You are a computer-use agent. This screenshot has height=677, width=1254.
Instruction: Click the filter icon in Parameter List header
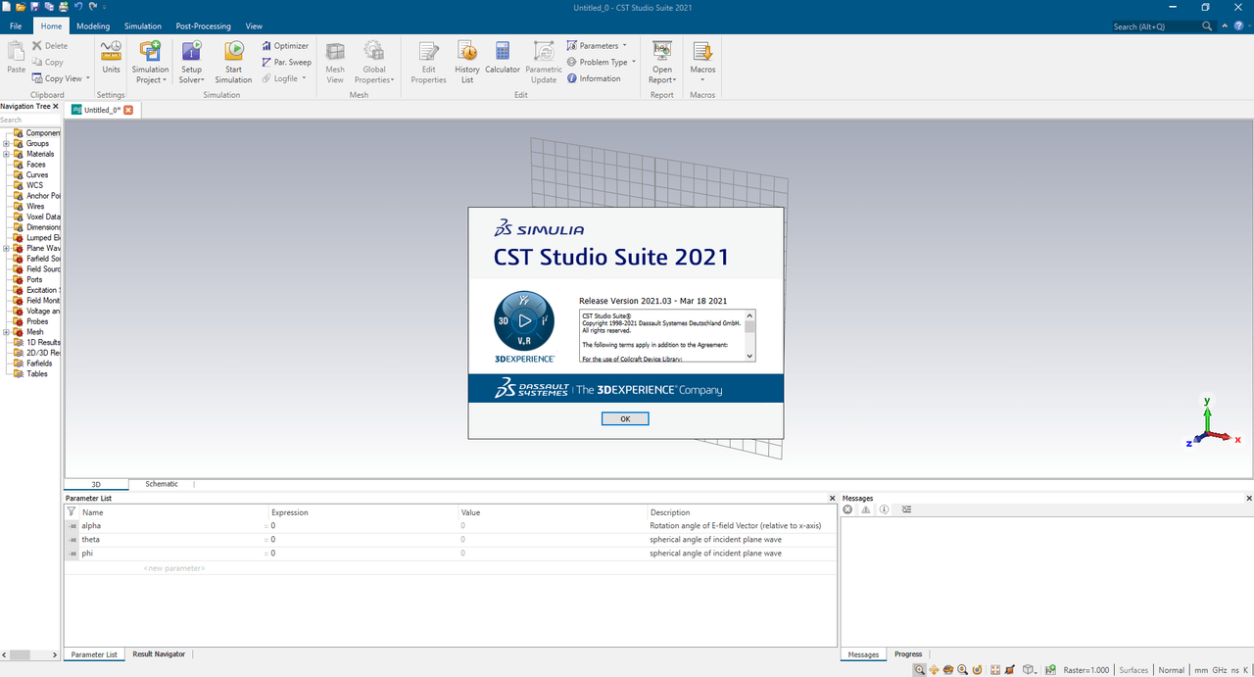pos(71,511)
